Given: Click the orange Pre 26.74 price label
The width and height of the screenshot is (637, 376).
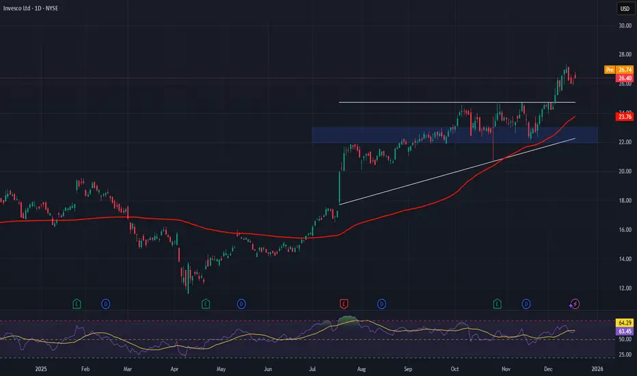Looking at the screenshot, I should click(619, 70).
